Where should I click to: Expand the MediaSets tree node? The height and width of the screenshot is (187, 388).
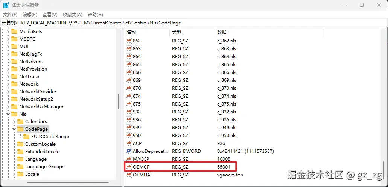coord(8,32)
